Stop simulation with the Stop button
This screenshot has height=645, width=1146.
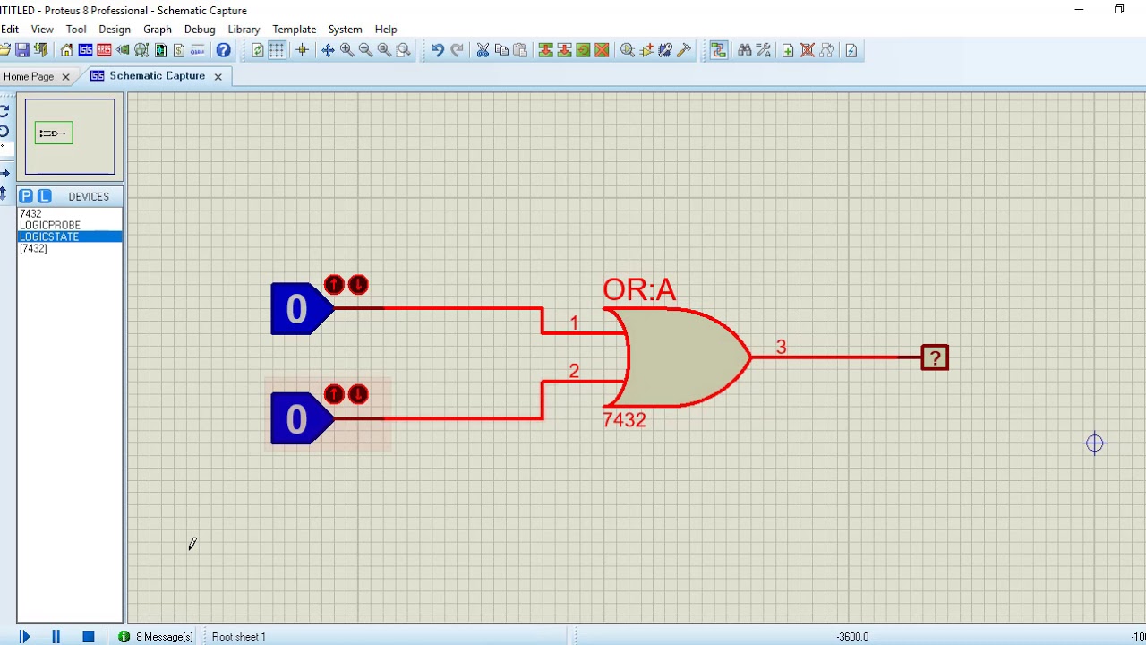click(x=88, y=636)
